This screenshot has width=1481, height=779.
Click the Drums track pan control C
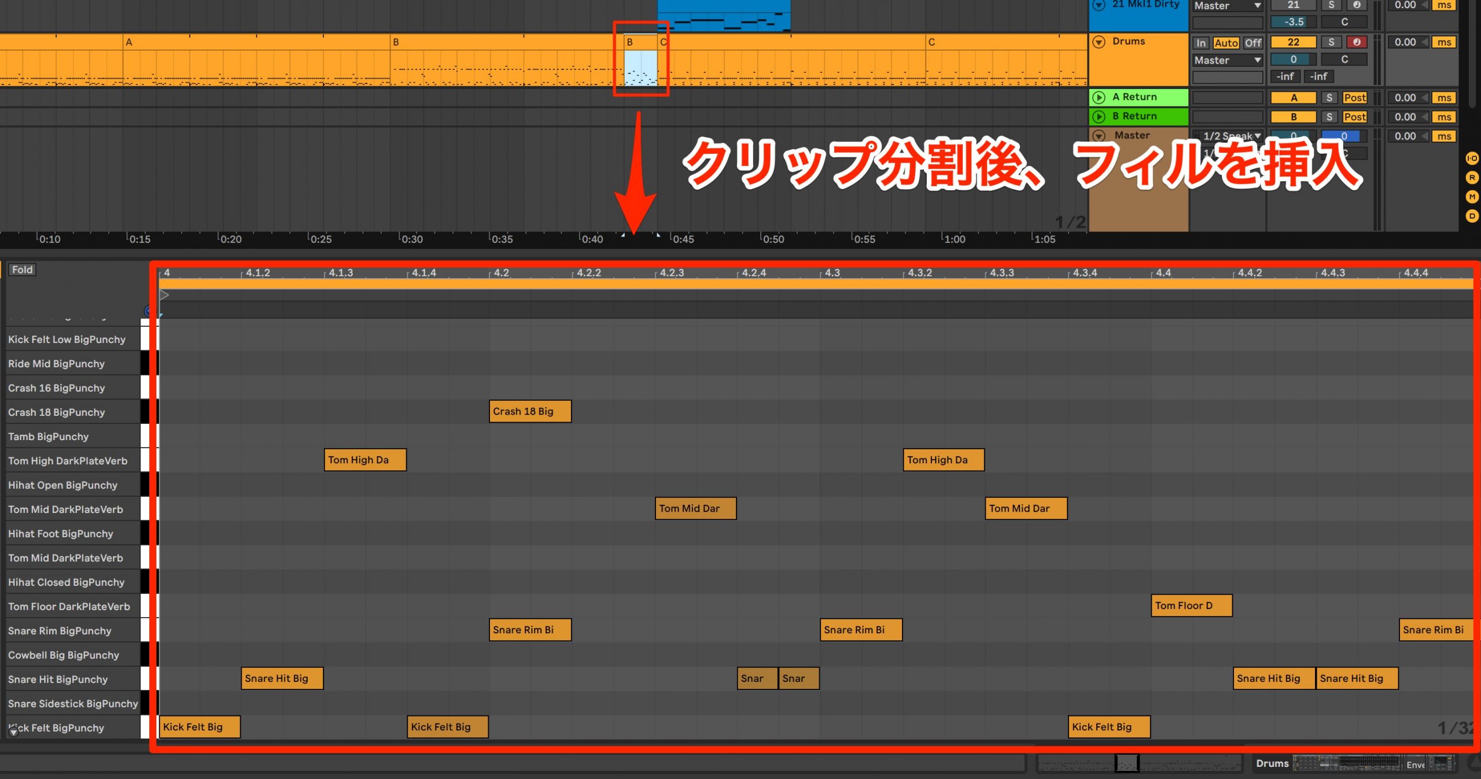point(1344,60)
